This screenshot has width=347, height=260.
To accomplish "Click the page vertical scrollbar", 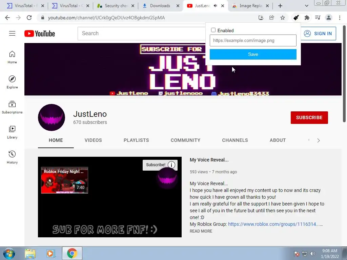I will pyautogui.click(x=344, y=74).
